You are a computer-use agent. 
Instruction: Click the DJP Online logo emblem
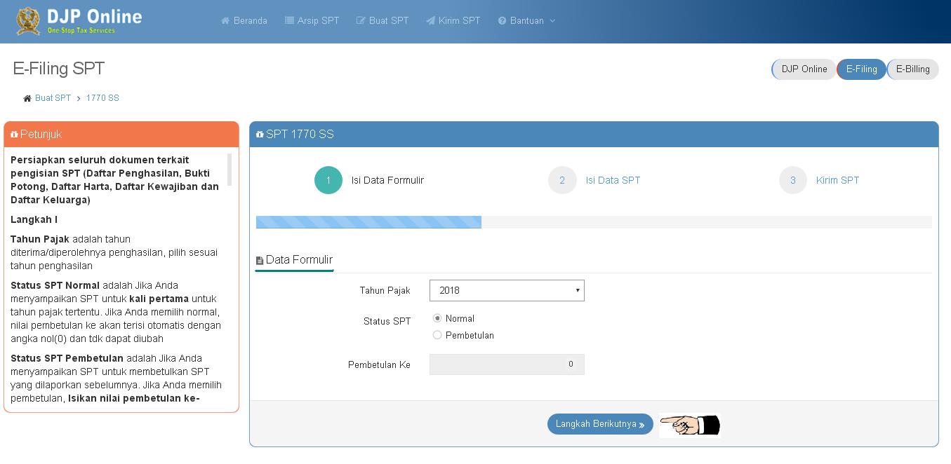(28, 20)
